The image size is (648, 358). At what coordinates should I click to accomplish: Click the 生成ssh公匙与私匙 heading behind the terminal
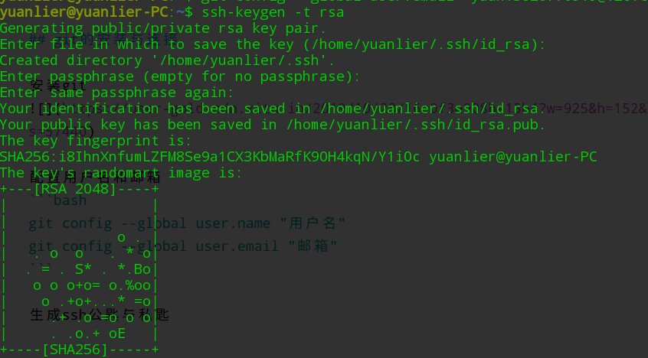pos(99,315)
